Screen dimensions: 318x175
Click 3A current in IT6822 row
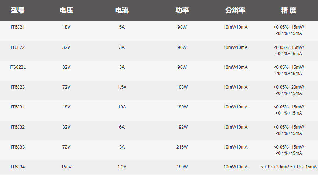point(122,47)
